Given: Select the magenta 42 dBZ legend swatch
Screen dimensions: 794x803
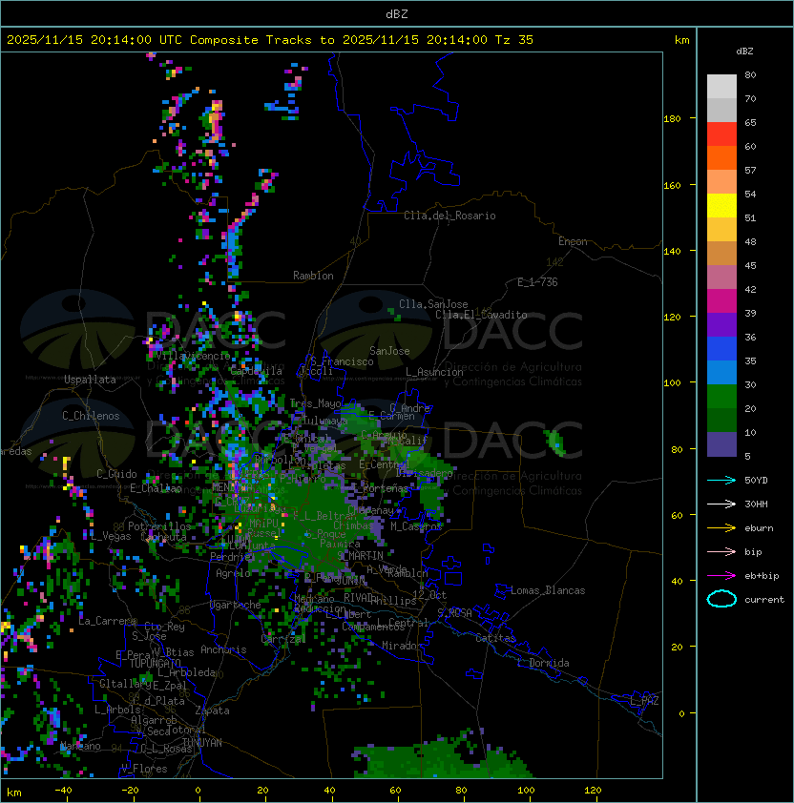Looking at the screenshot, I should click(x=721, y=301).
